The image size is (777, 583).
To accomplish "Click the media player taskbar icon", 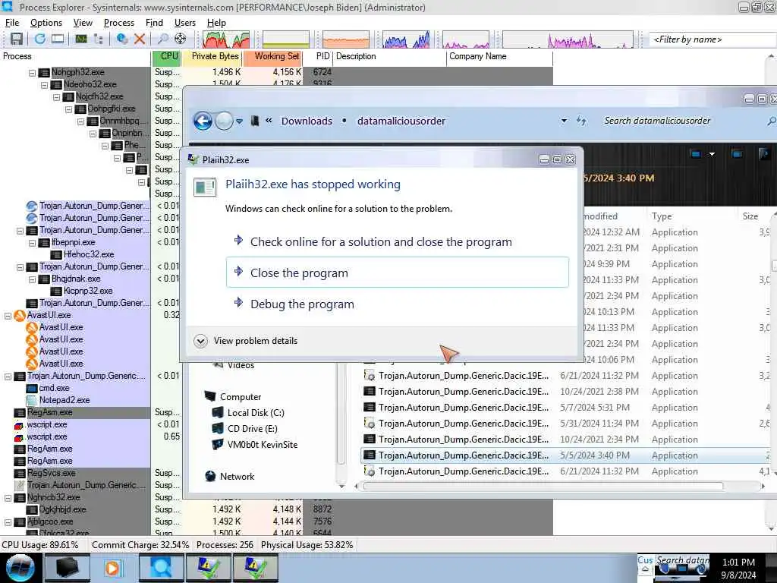I will pyautogui.click(x=112, y=568).
